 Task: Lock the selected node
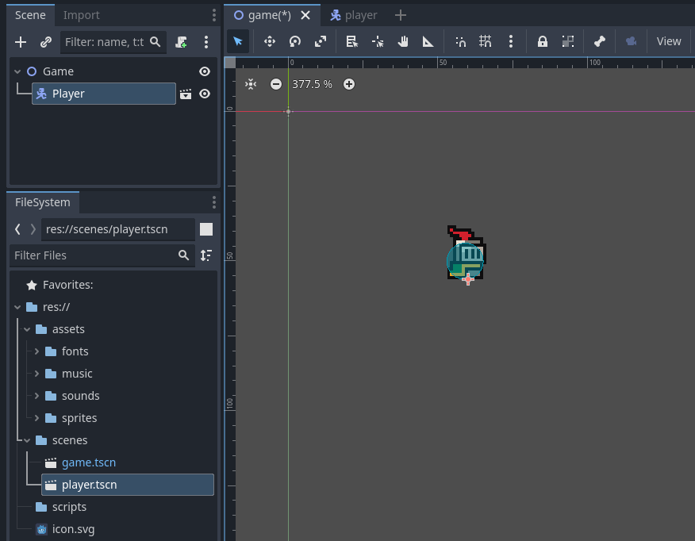[543, 41]
